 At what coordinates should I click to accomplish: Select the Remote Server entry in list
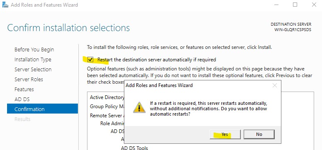[x=107, y=116]
